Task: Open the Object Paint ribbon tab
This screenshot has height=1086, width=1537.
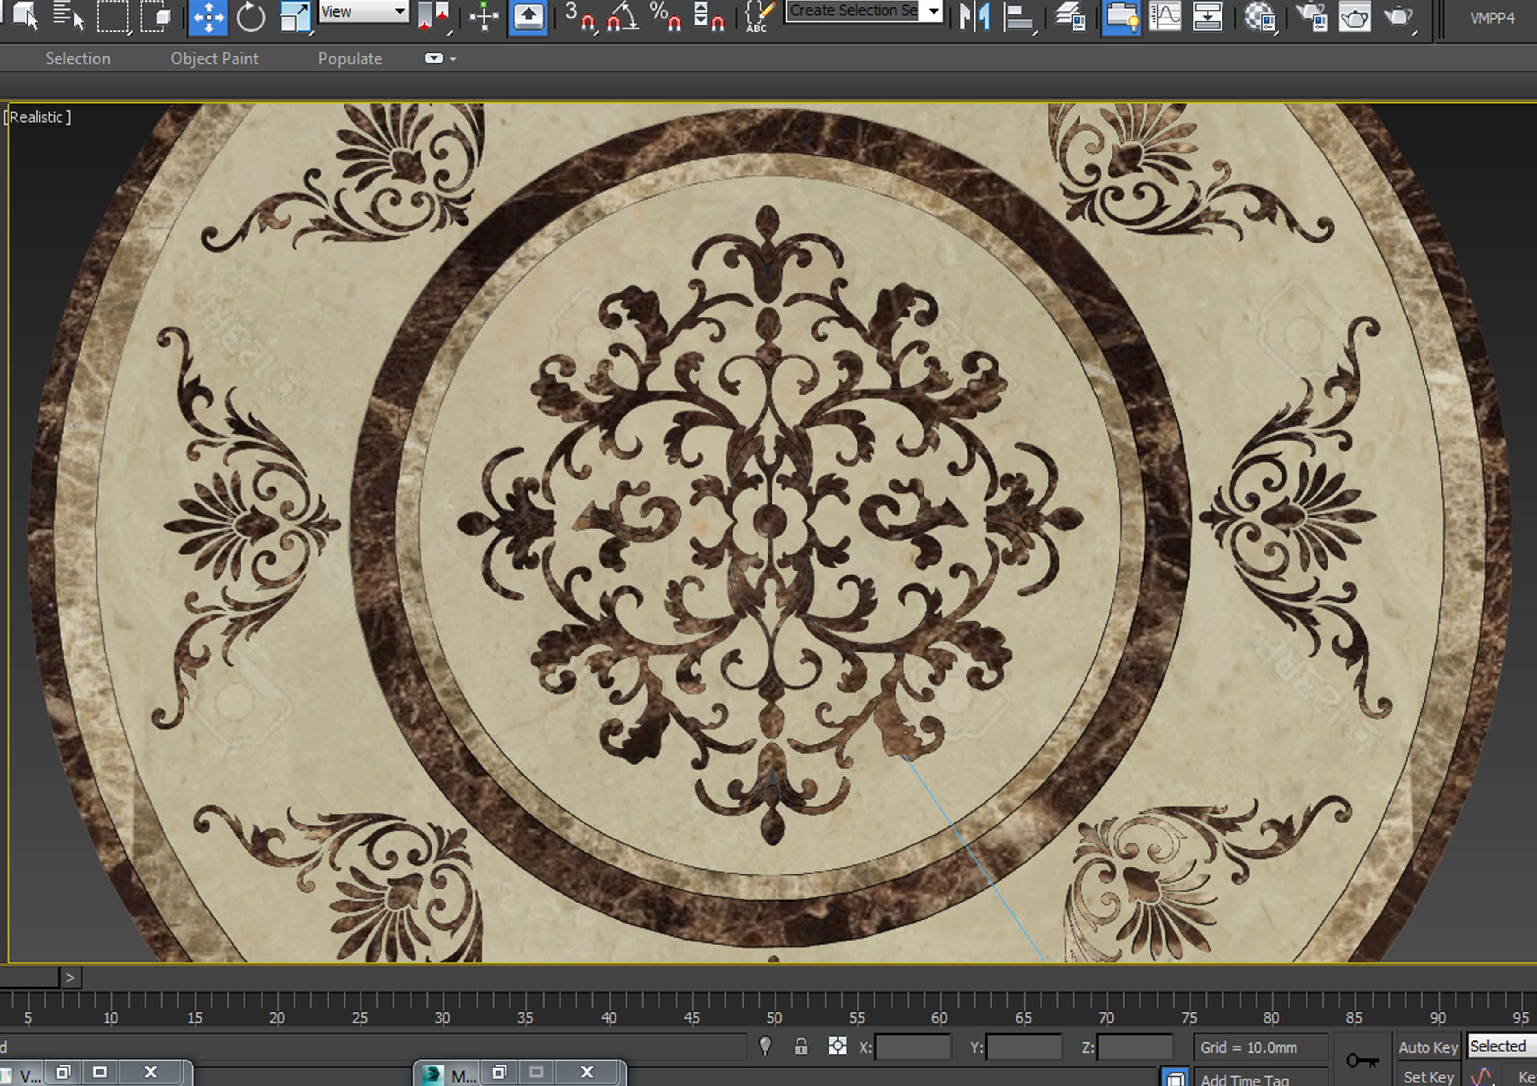Action: coord(214,59)
